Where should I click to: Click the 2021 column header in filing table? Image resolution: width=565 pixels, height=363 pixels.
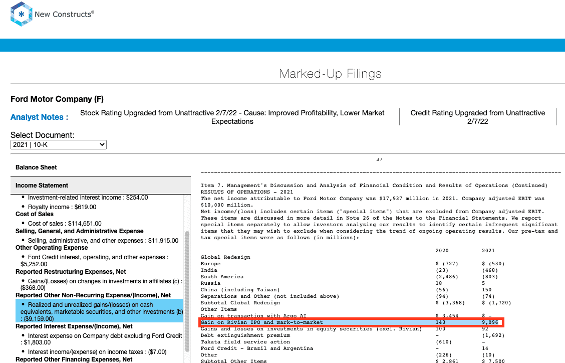[x=488, y=250]
